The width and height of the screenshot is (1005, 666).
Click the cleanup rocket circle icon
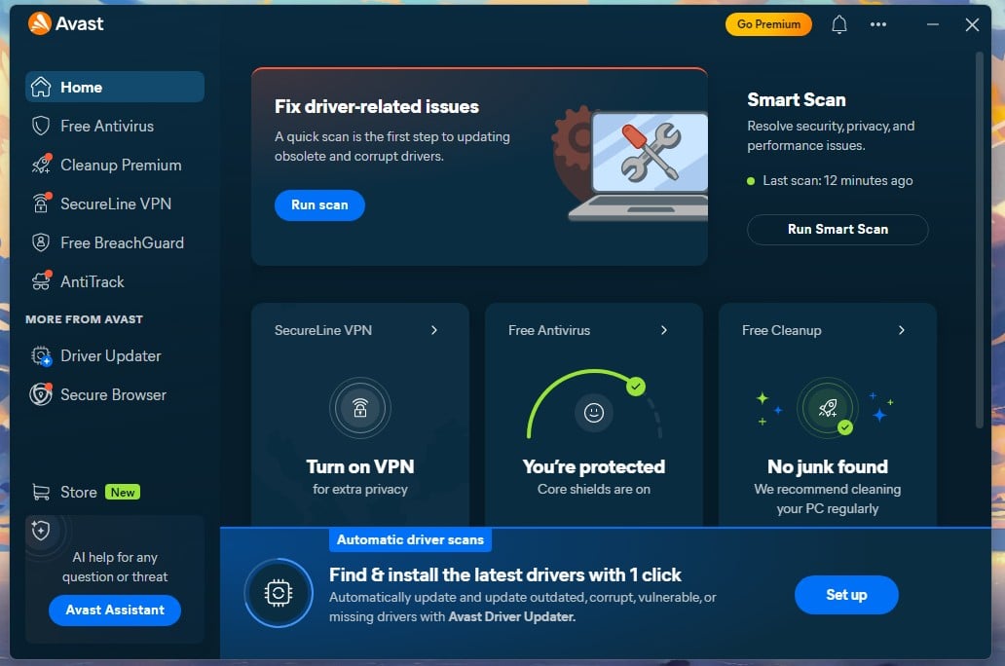coord(828,408)
